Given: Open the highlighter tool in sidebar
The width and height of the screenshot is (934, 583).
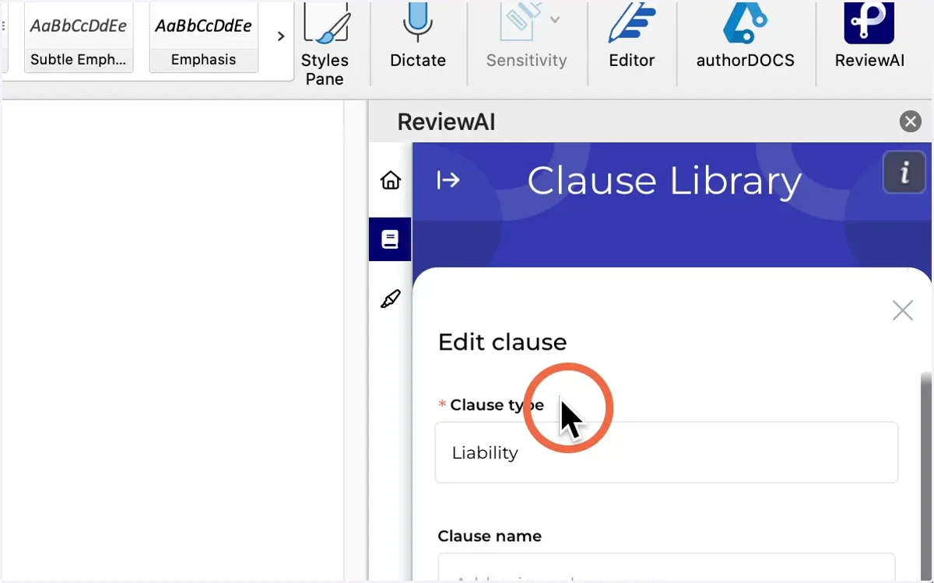Looking at the screenshot, I should pos(391,299).
